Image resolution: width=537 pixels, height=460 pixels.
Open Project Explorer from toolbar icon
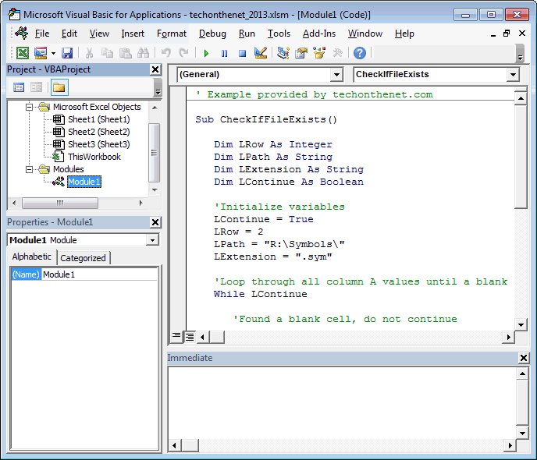tap(283, 53)
